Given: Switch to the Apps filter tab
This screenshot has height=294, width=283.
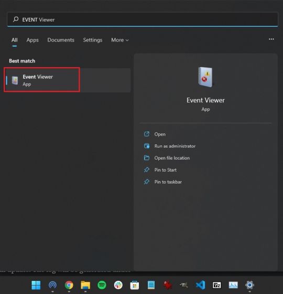Looking at the screenshot, I should coord(32,40).
